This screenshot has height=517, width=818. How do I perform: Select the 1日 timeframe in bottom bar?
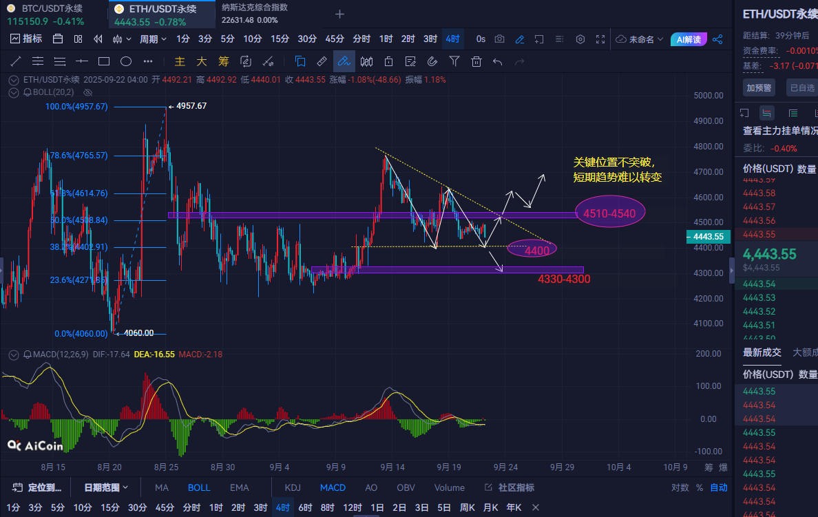pos(377,507)
